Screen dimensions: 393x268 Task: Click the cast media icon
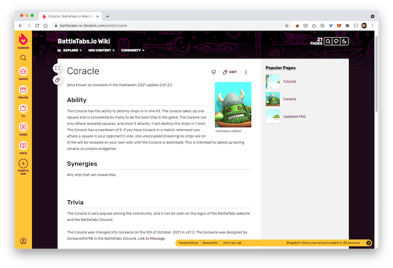coord(356,26)
